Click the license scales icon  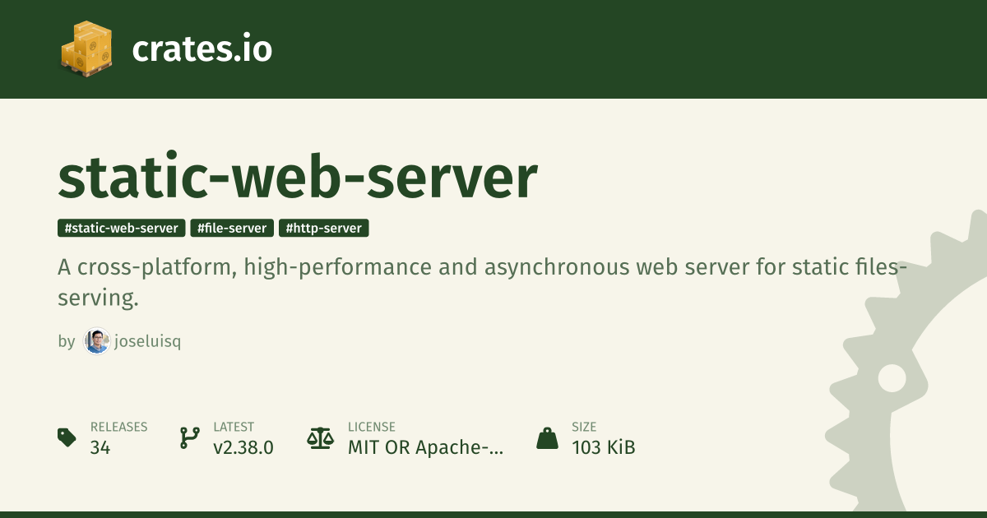tap(321, 437)
